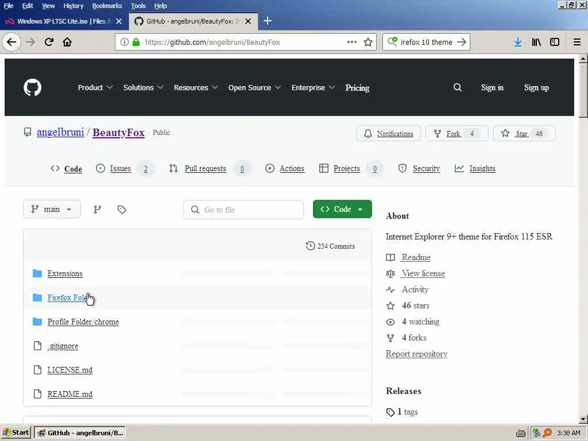Show site information icon in address bar
The width and height of the screenshot is (588, 441).
coord(125,42)
